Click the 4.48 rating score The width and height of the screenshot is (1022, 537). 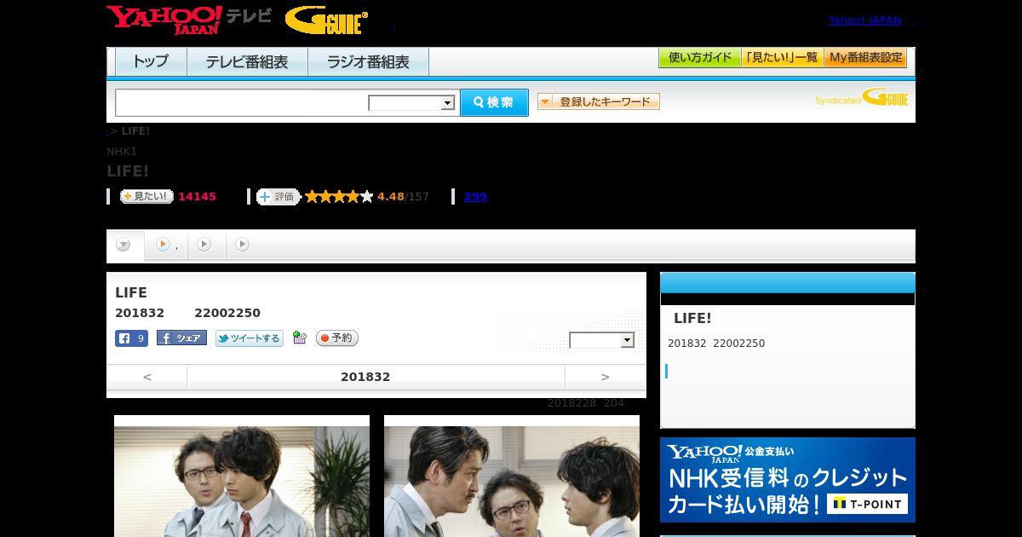[x=391, y=196]
